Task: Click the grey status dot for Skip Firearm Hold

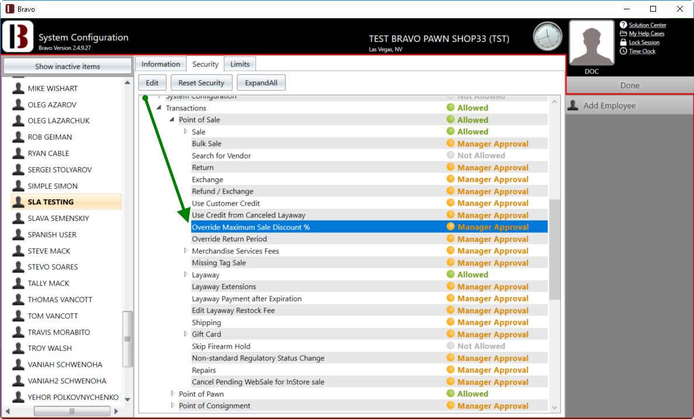Action: click(450, 345)
